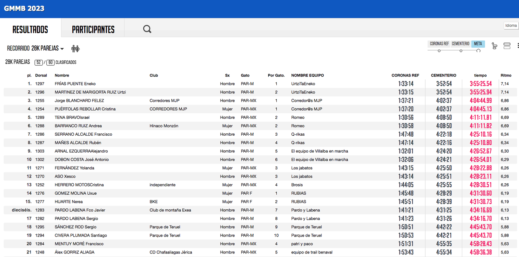This screenshot has width=519, height=257.
Task: Click the Ritmo column header
Action: (506, 75)
